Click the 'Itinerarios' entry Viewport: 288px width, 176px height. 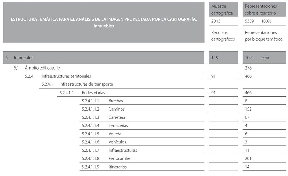click(x=118, y=167)
